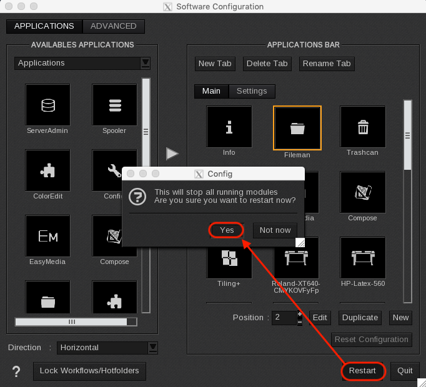Image resolution: width=426 pixels, height=387 pixels.
Task: Select the EasyMedia application icon
Action: pos(47,236)
